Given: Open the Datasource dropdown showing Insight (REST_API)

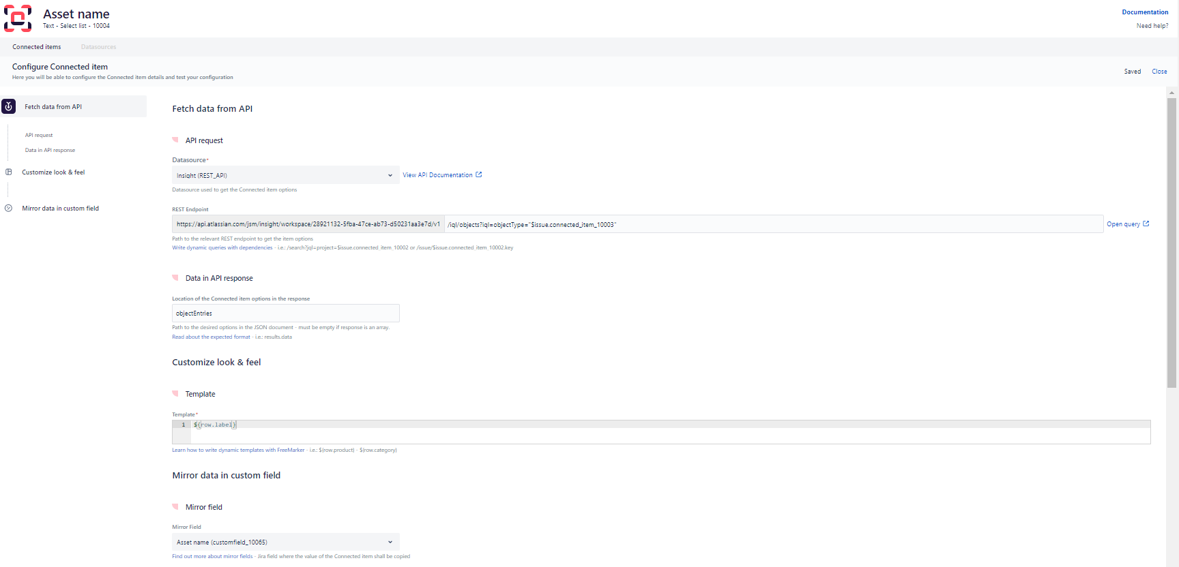Looking at the screenshot, I should 285,175.
